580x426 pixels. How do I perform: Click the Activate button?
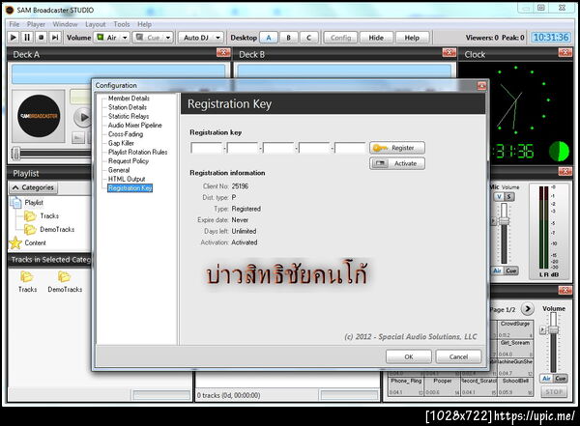coord(397,163)
